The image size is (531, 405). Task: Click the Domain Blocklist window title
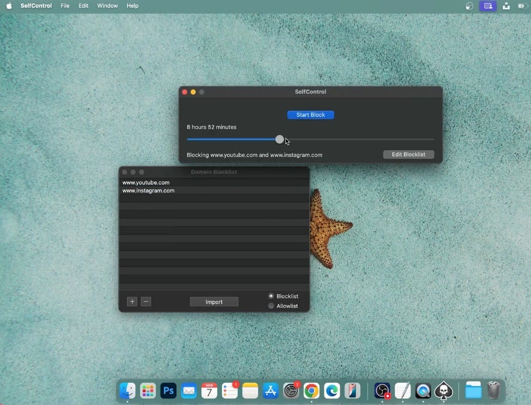tap(214, 172)
